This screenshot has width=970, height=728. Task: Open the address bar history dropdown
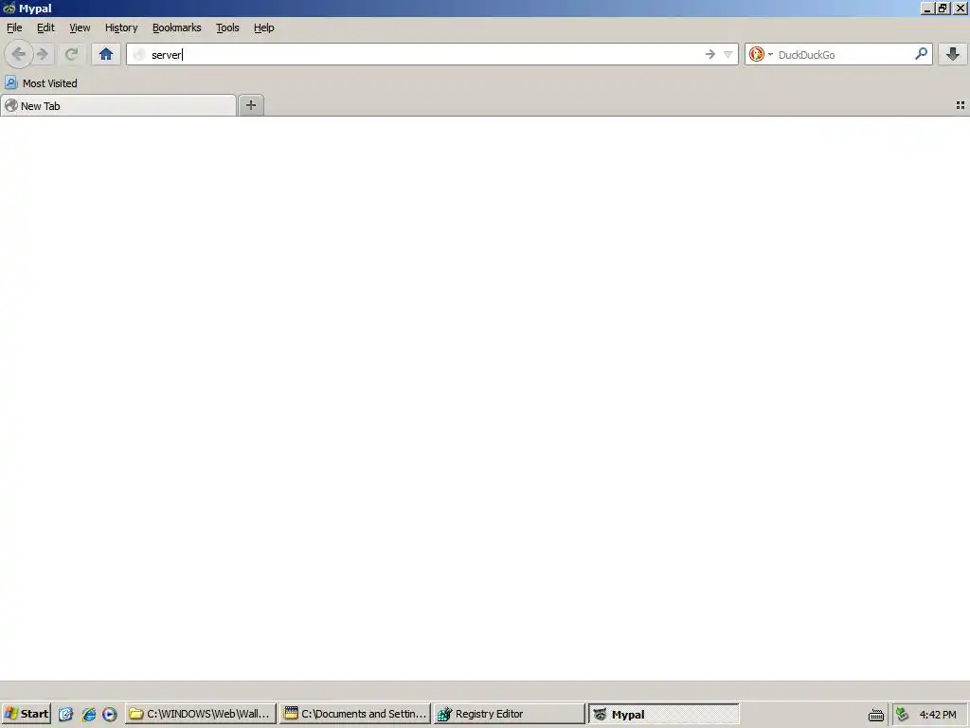[x=728, y=54]
